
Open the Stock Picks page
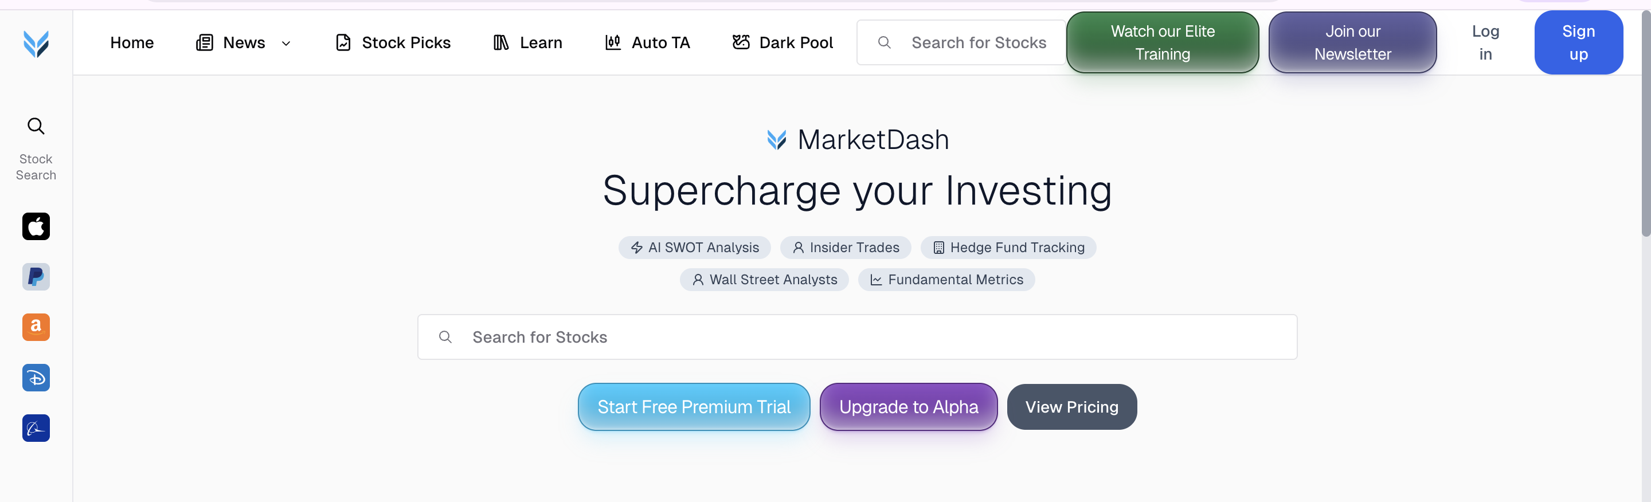pos(393,43)
